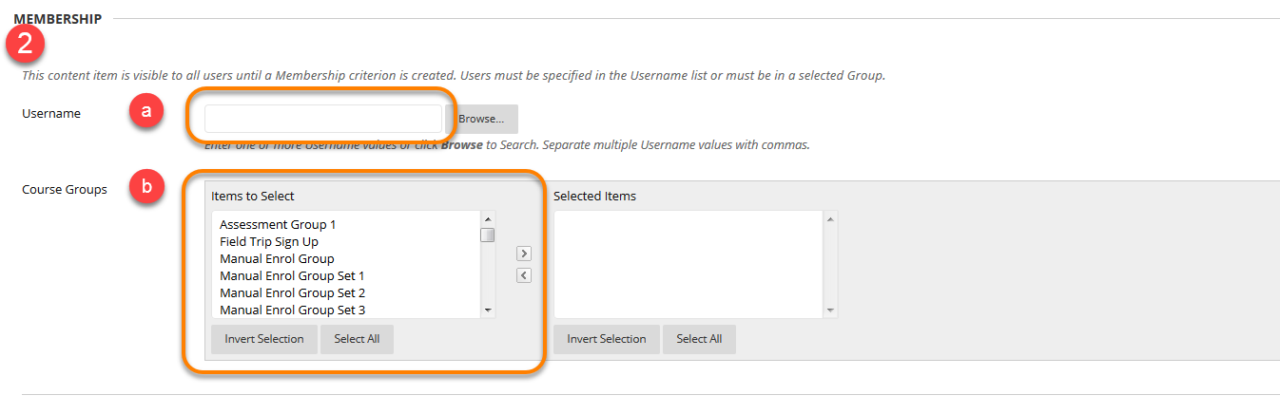Click the red 'a' marker beside Username
Image resolution: width=1280 pixels, height=414 pixels.
point(146,112)
